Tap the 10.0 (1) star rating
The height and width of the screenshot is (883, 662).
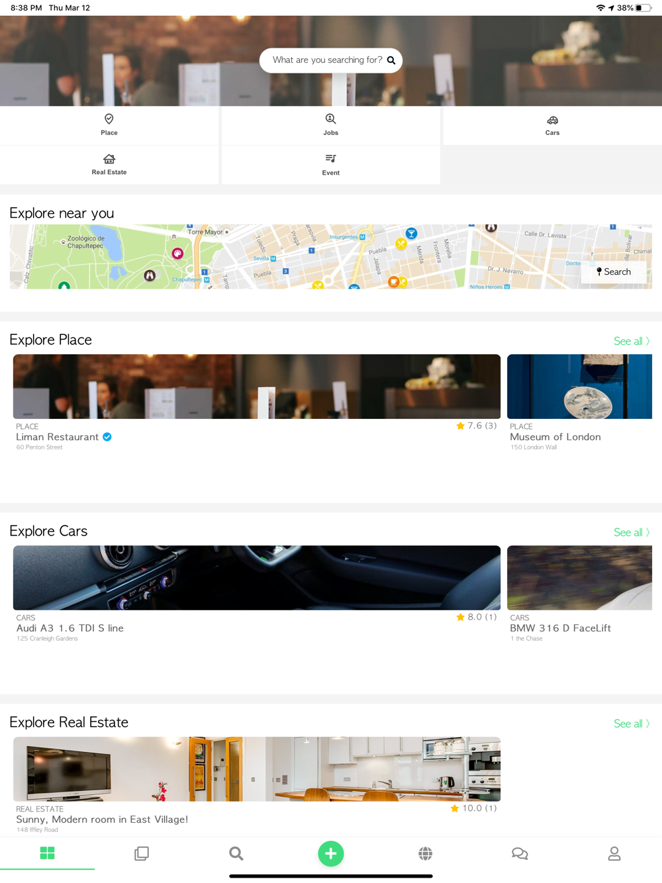coord(473,808)
